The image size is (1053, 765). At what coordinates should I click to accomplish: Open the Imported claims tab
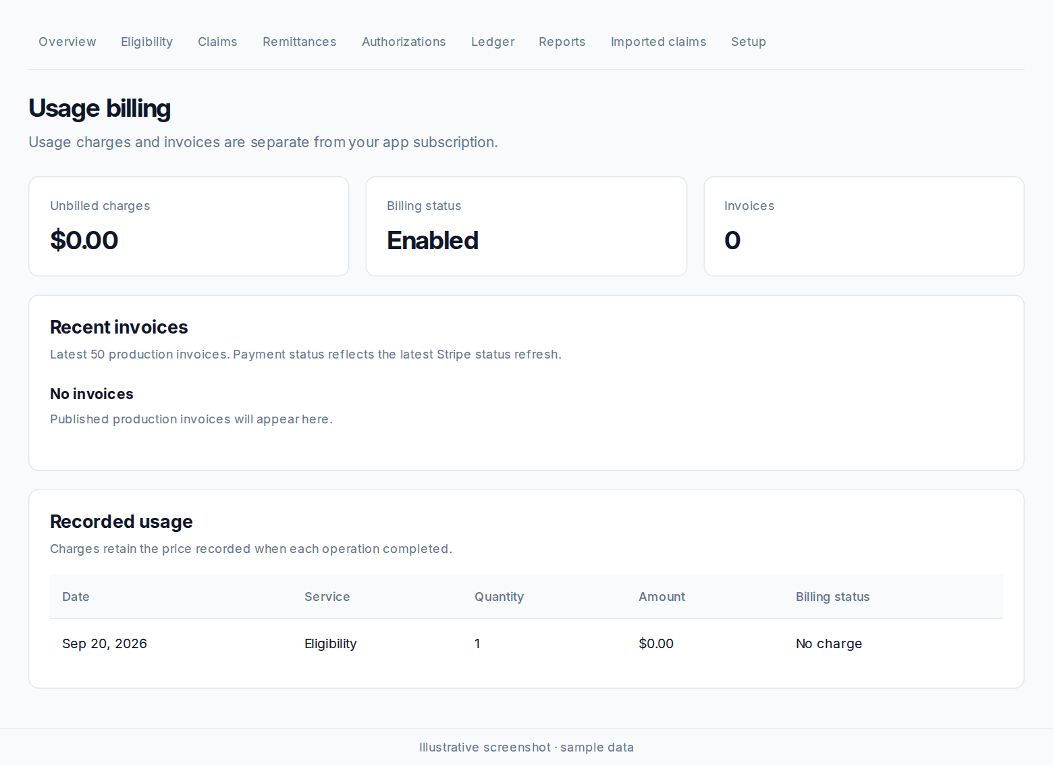658,42
